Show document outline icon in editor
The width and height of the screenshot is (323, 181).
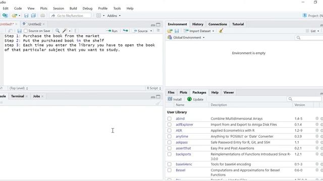(x=158, y=31)
